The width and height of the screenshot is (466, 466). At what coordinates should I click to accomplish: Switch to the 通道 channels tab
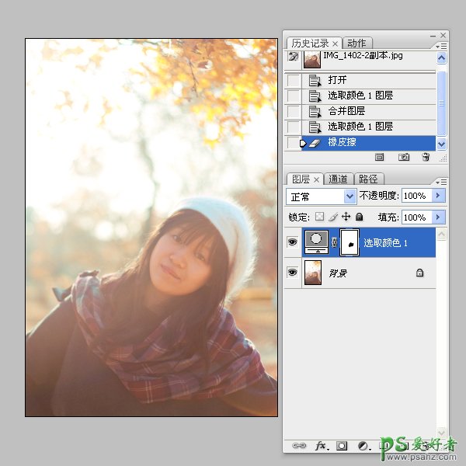pos(338,179)
